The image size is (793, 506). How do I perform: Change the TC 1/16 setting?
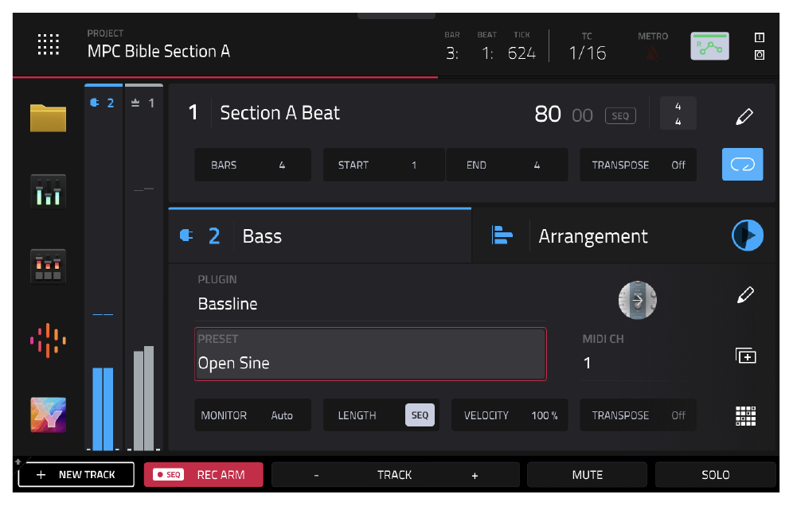tap(587, 53)
